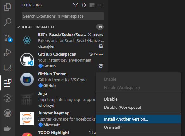Open the GitHub activity bar icon
This screenshot has width=185, height=136.
(x=8, y=113)
